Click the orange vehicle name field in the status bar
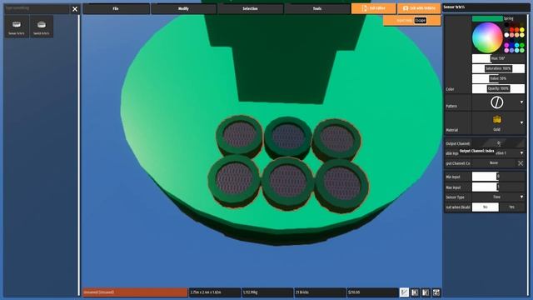533x300 pixels. click(x=135, y=292)
